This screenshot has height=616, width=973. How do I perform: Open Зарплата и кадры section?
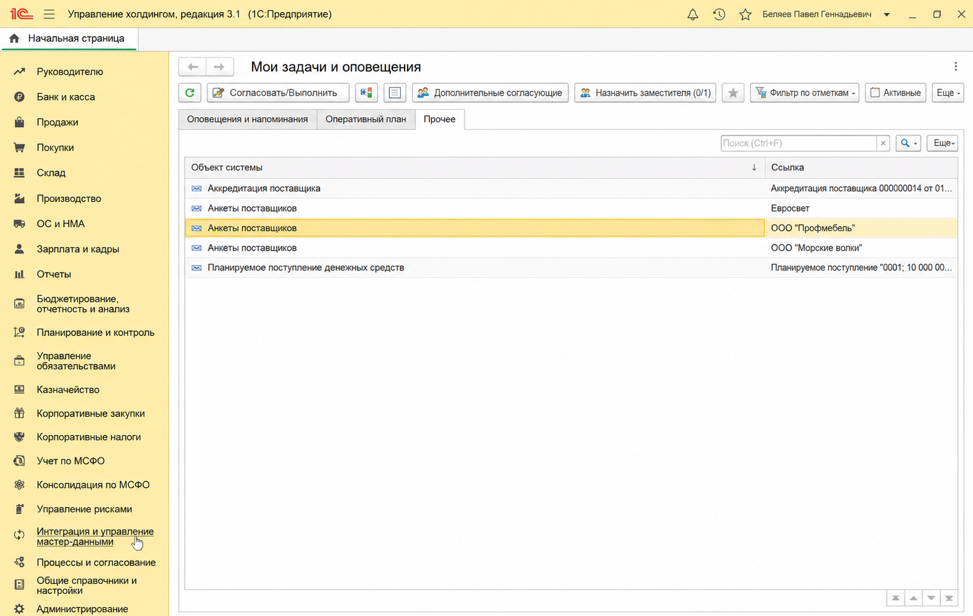[78, 249]
